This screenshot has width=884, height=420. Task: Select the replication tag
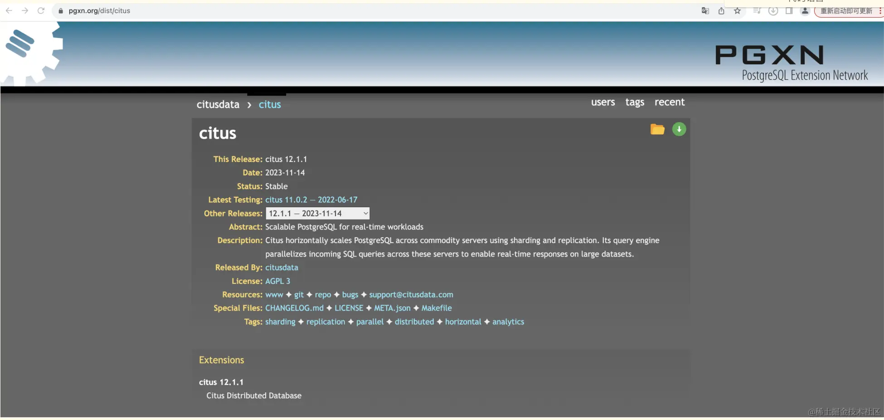pyautogui.click(x=325, y=322)
